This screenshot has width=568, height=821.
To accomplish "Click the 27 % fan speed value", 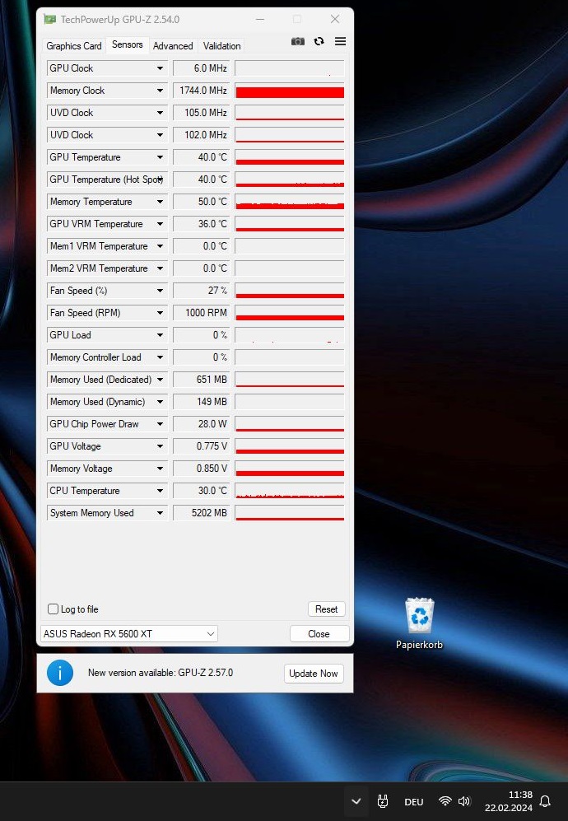I will pyautogui.click(x=202, y=291).
